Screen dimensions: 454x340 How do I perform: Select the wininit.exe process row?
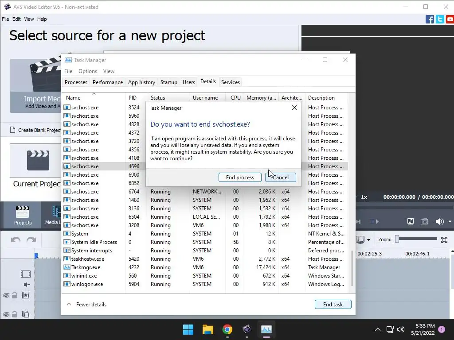(205, 275)
